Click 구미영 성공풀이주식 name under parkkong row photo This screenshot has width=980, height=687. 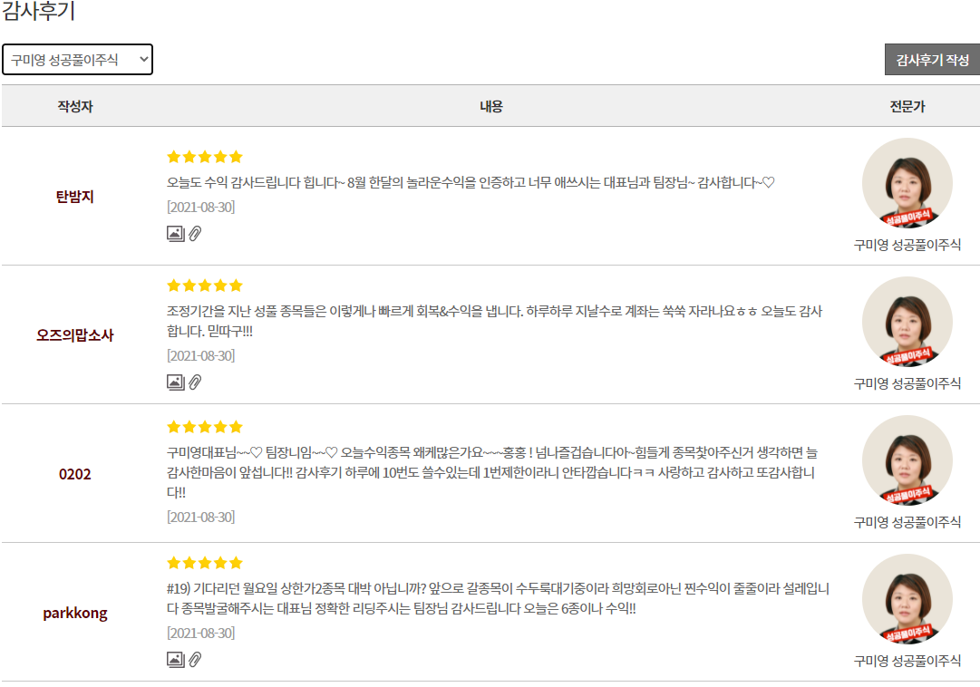[907, 661]
